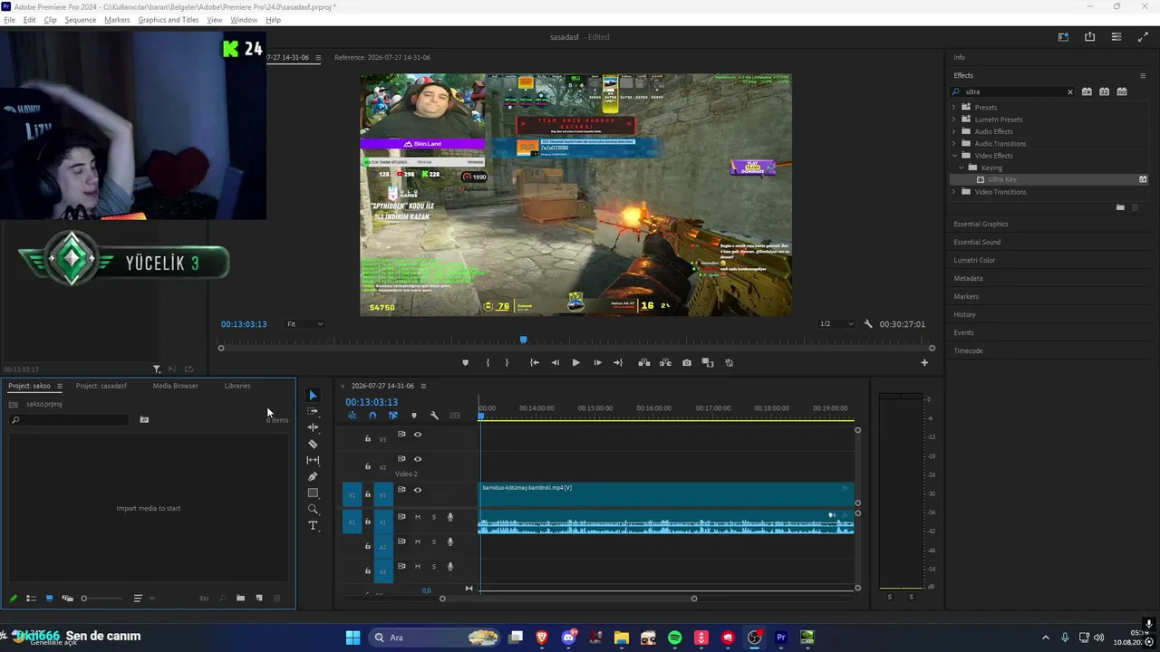
Task: Click the Extract button in program monitor
Action: pyautogui.click(x=665, y=362)
